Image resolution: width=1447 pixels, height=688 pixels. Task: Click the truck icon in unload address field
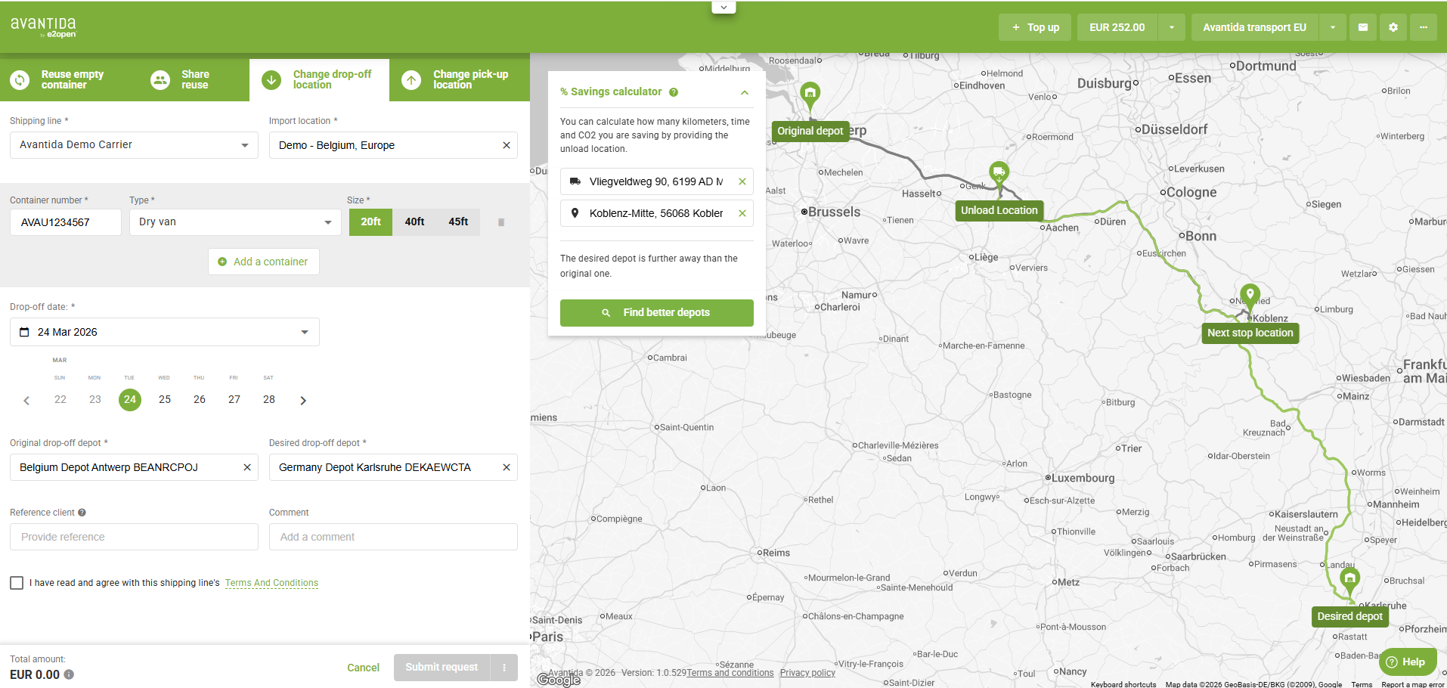point(575,181)
